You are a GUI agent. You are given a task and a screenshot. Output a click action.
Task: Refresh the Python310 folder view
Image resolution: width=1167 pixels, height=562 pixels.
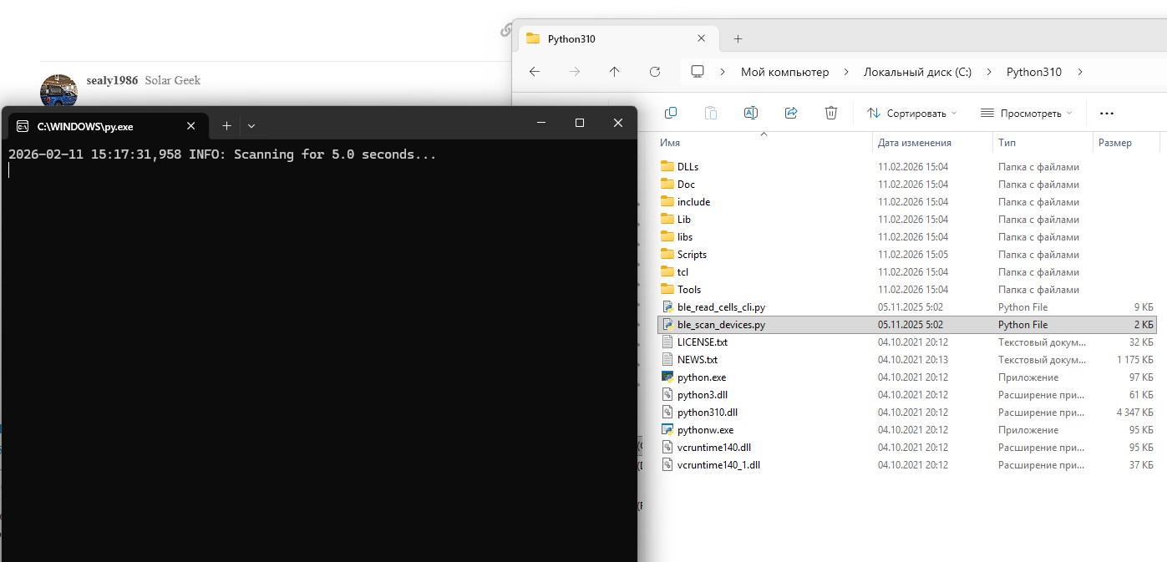(x=655, y=72)
